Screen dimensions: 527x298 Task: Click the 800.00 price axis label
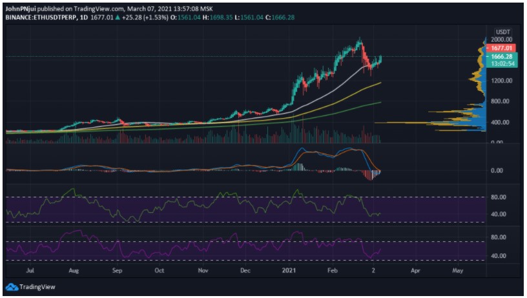(x=500, y=101)
